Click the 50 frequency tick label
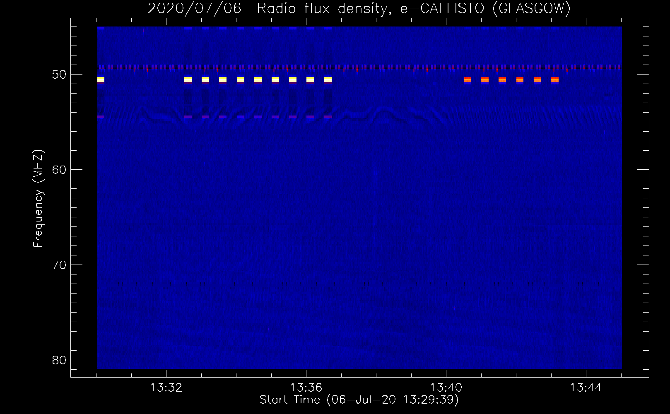The width and height of the screenshot is (670, 414). pos(60,75)
